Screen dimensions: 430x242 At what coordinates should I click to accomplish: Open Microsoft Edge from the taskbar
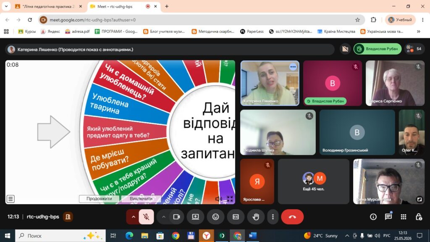(129, 236)
